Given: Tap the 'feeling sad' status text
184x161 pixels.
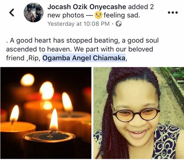Looking at the screenshot, I should pos(122,15).
